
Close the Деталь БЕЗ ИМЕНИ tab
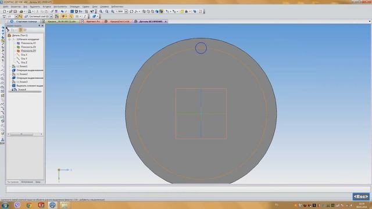(x=166, y=21)
